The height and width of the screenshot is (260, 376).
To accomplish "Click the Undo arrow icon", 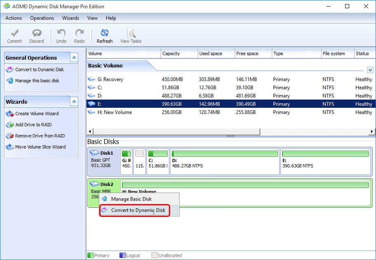I will pos(61,33).
